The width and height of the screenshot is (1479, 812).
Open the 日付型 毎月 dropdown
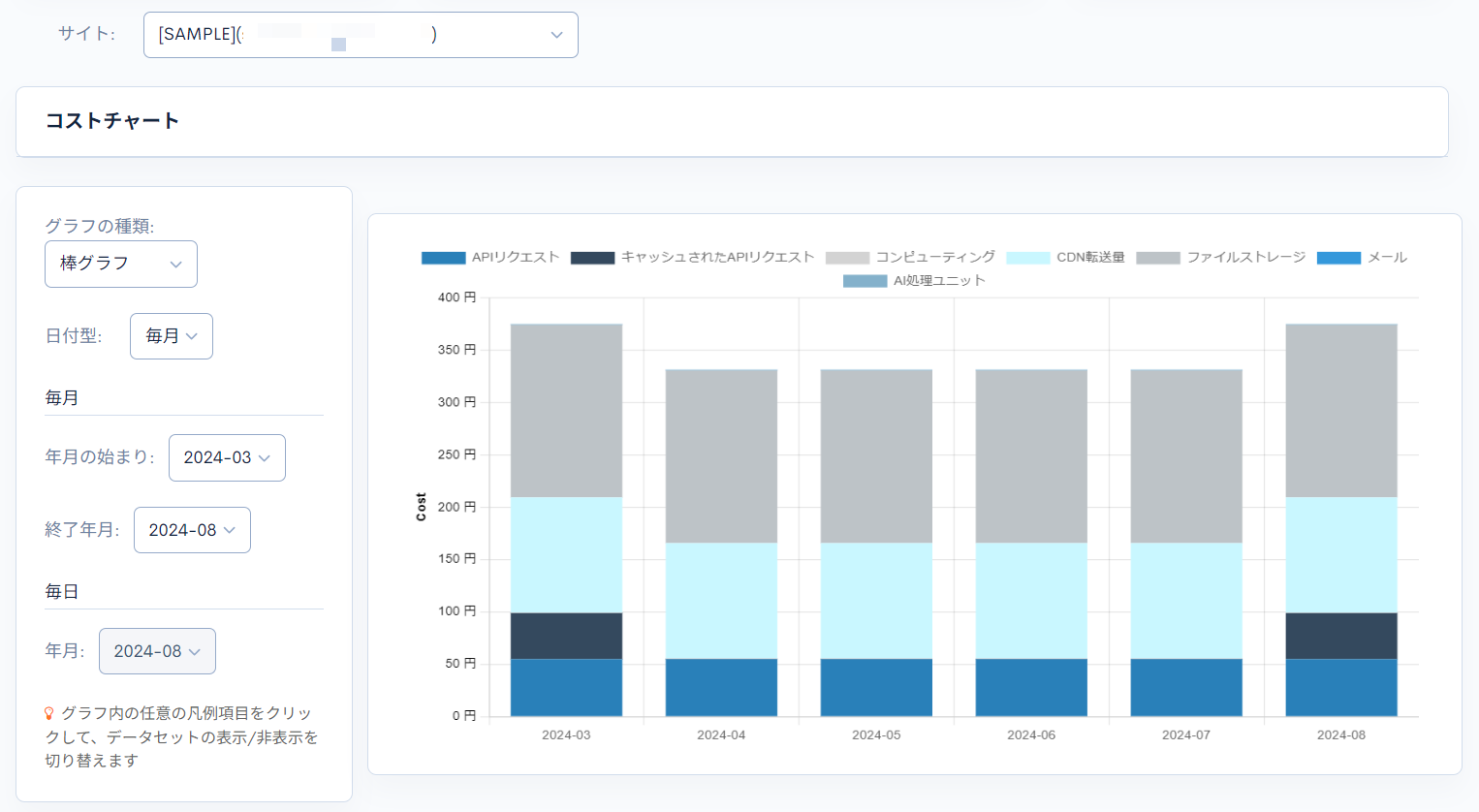[x=172, y=336]
